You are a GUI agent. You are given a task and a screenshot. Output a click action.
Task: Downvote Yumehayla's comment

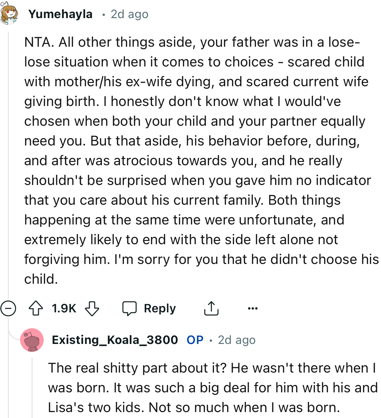92,308
